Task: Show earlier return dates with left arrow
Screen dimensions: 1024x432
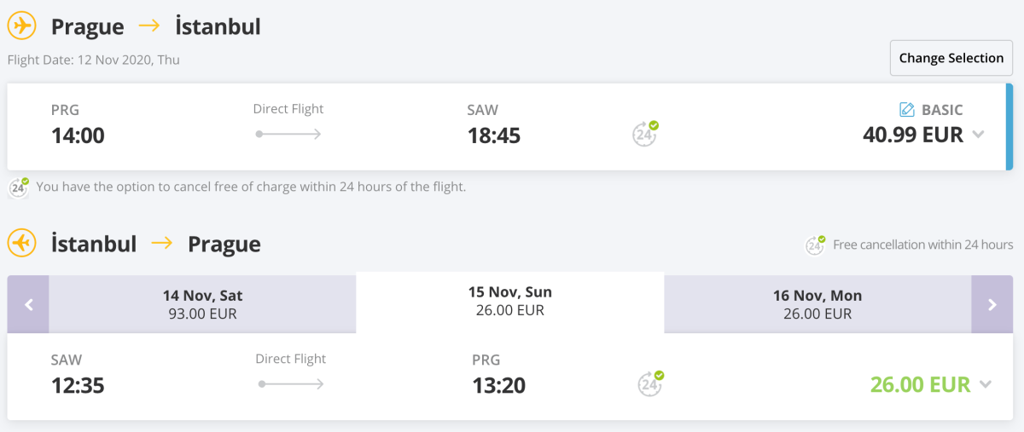Action: point(28,304)
